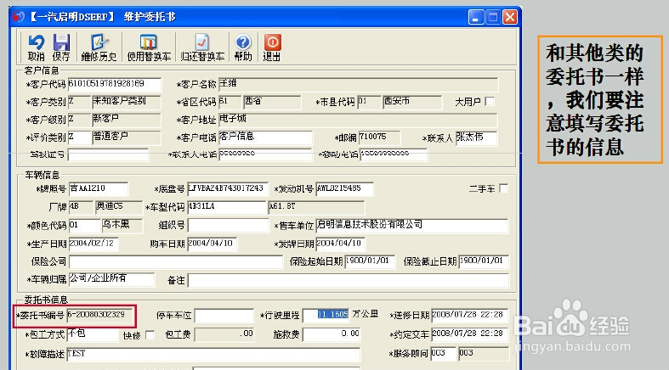Click the 发牌日期 date field
This screenshot has width=669, height=370.
click(341, 244)
